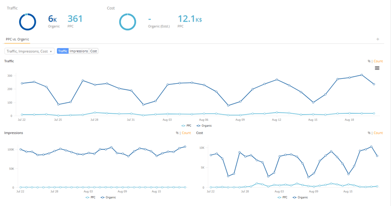The height and width of the screenshot is (206, 391).
Task: Click the 12.1K$ PPC cost value
Action: point(190,19)
